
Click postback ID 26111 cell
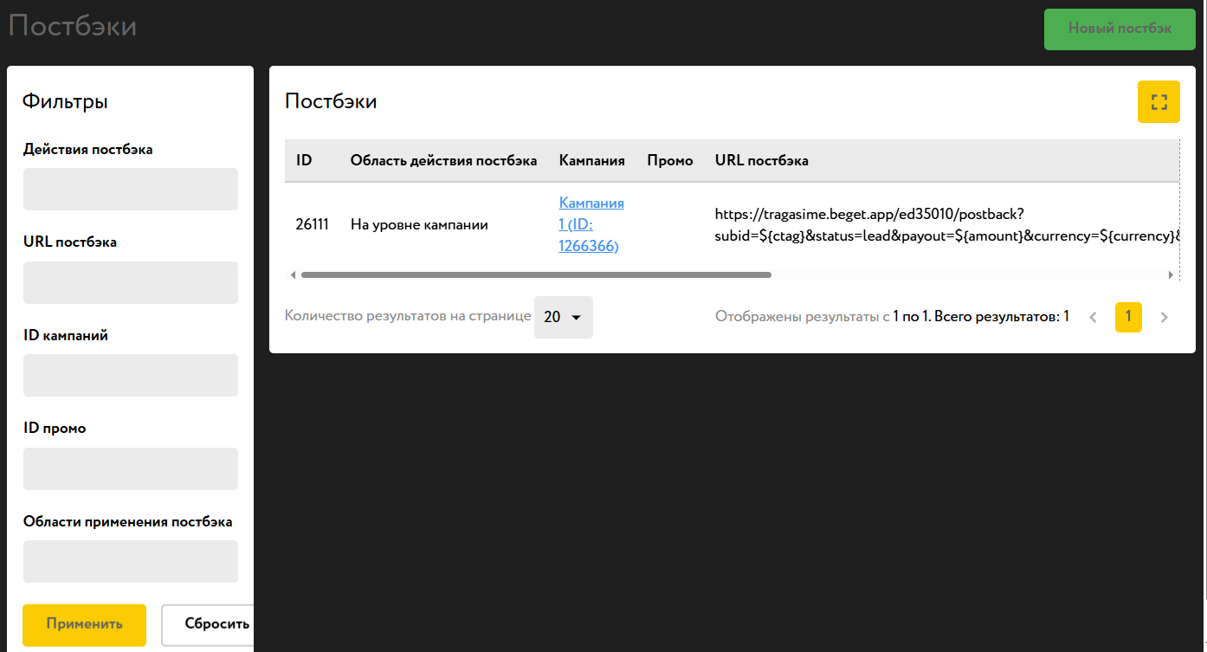312,224
